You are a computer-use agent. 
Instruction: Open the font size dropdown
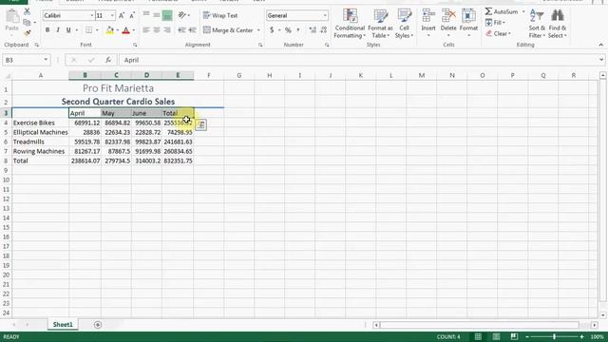(112, 15)
